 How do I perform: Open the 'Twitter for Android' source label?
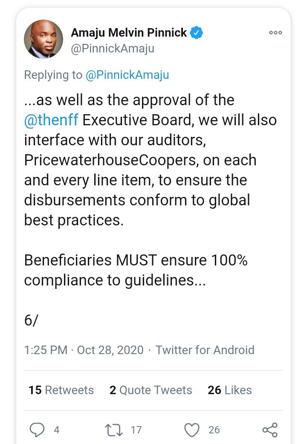(x=205, y=350)
